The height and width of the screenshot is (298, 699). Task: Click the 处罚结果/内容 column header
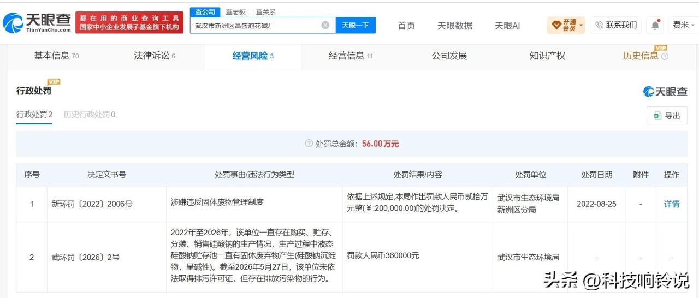click(418, 175)
